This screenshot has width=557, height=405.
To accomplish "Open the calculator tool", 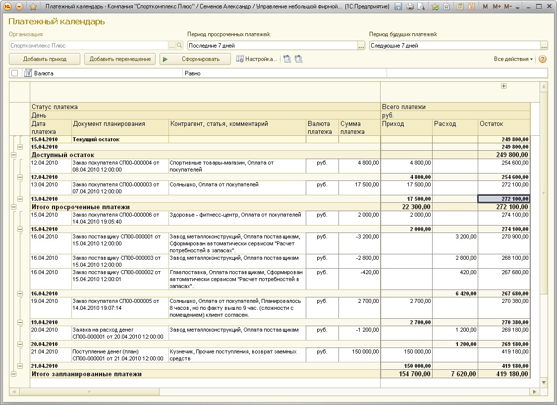I will click(x=460, y=7).
